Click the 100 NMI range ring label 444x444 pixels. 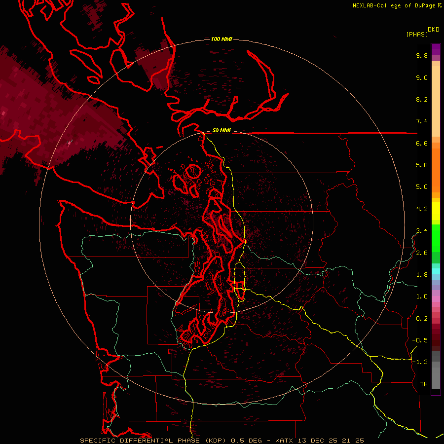(222, 39)
